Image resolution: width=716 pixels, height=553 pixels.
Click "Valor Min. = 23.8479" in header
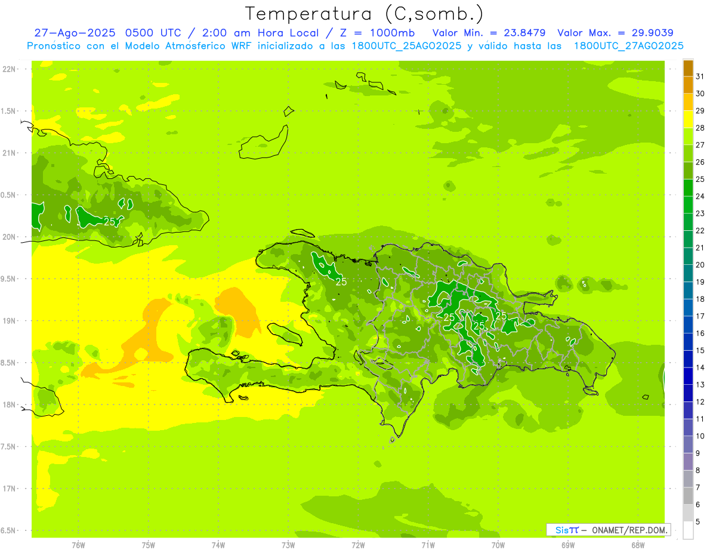(x=490, y=33)
